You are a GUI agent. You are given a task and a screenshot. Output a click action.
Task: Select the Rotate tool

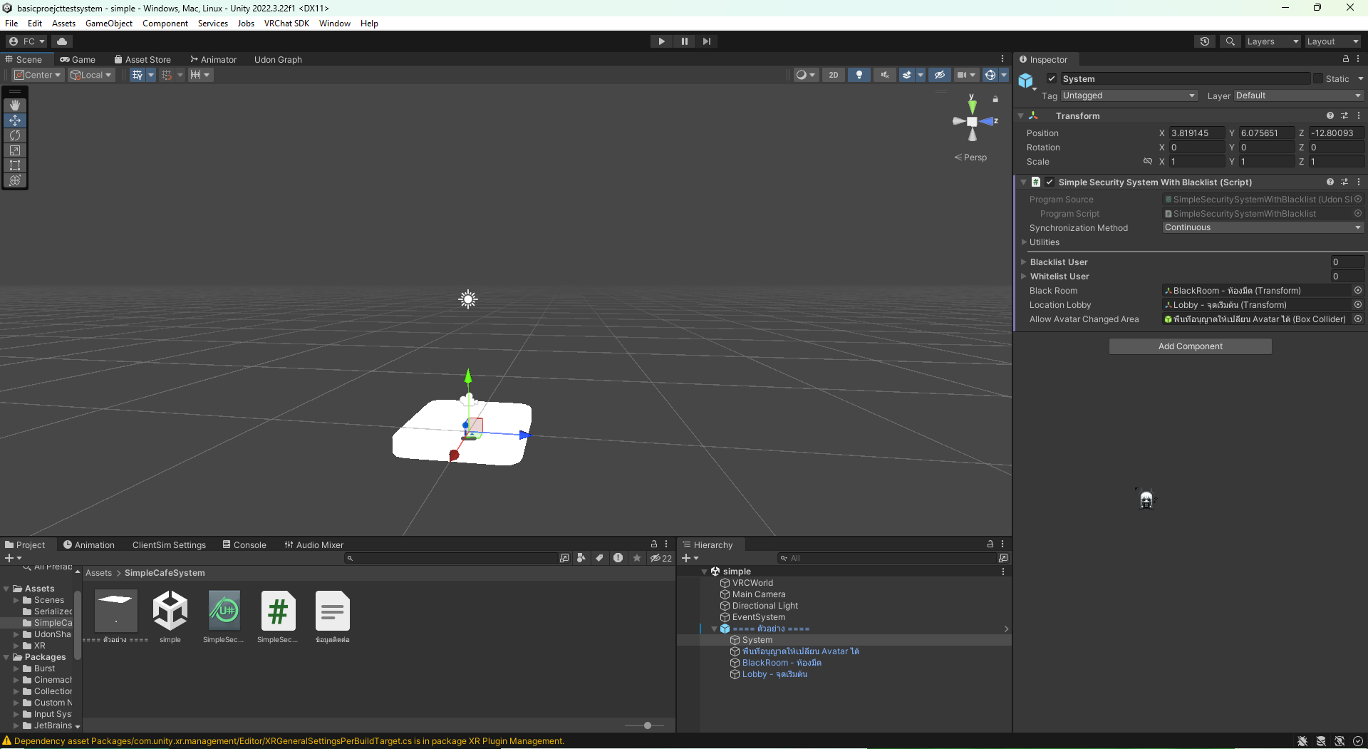(15, 135)
